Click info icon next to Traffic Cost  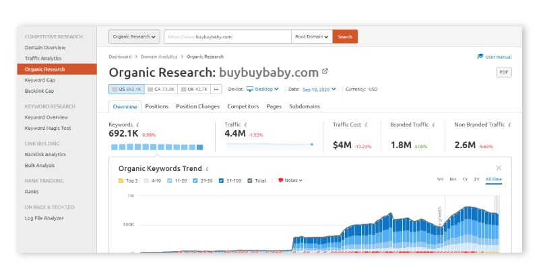(x=366, y=125)
